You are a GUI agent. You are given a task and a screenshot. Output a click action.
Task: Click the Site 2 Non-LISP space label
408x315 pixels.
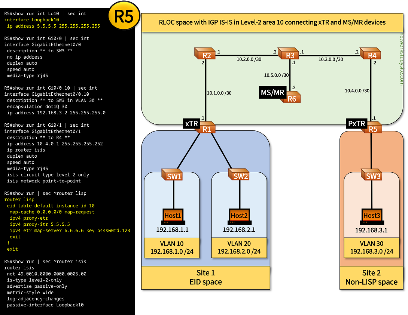tap(371, 278)
